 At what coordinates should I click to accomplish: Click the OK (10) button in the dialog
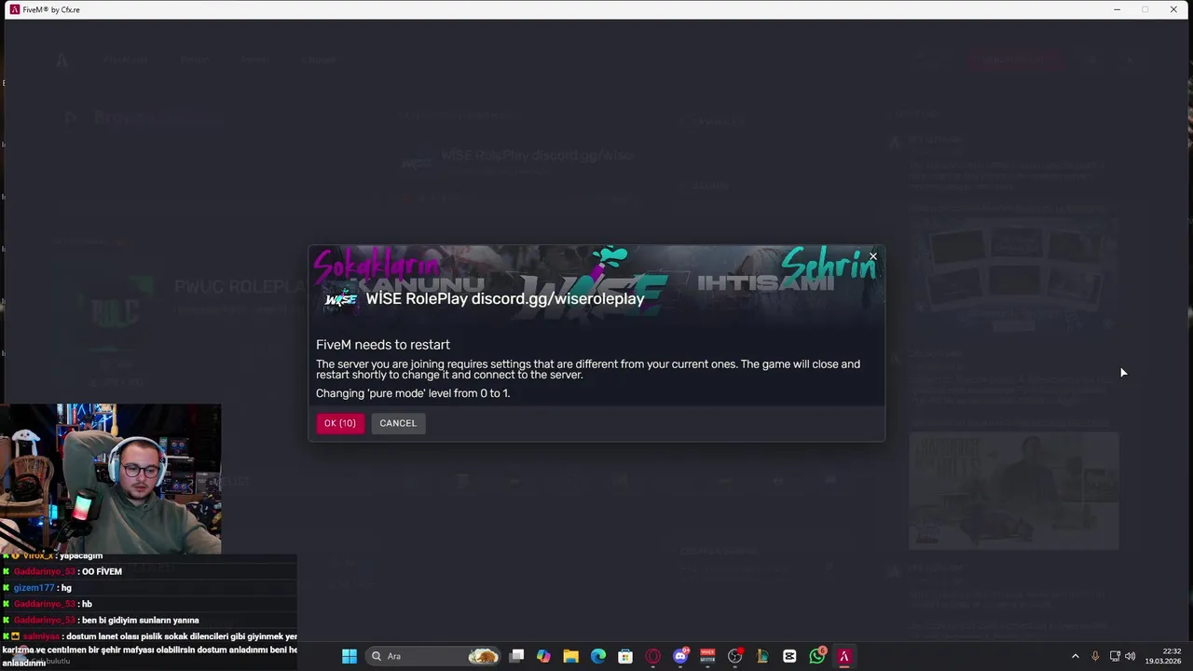tap(340, 423)
